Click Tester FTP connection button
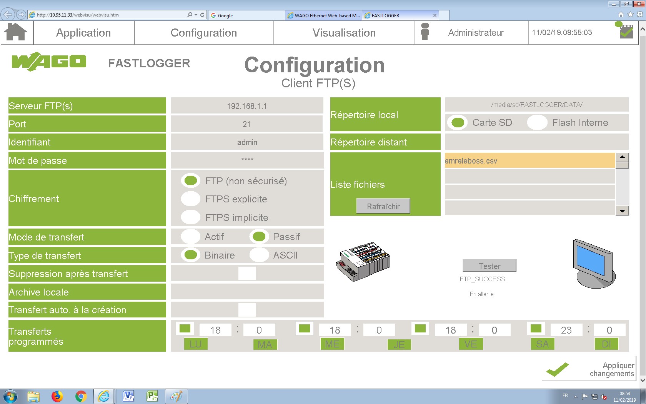This screenshot has width=646, height=404. (x=489, y=266)
